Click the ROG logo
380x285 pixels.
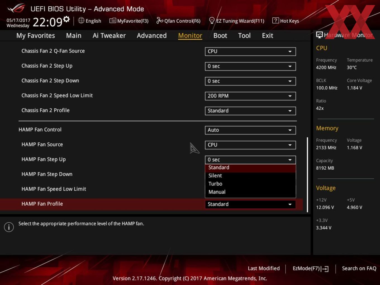16,8
